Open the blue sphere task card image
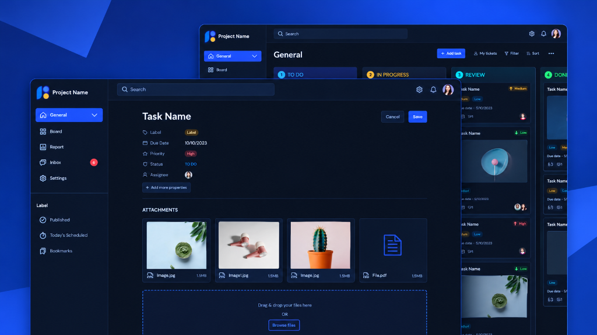The width and height of the screenshot is (597, 335). coord(494,162)
